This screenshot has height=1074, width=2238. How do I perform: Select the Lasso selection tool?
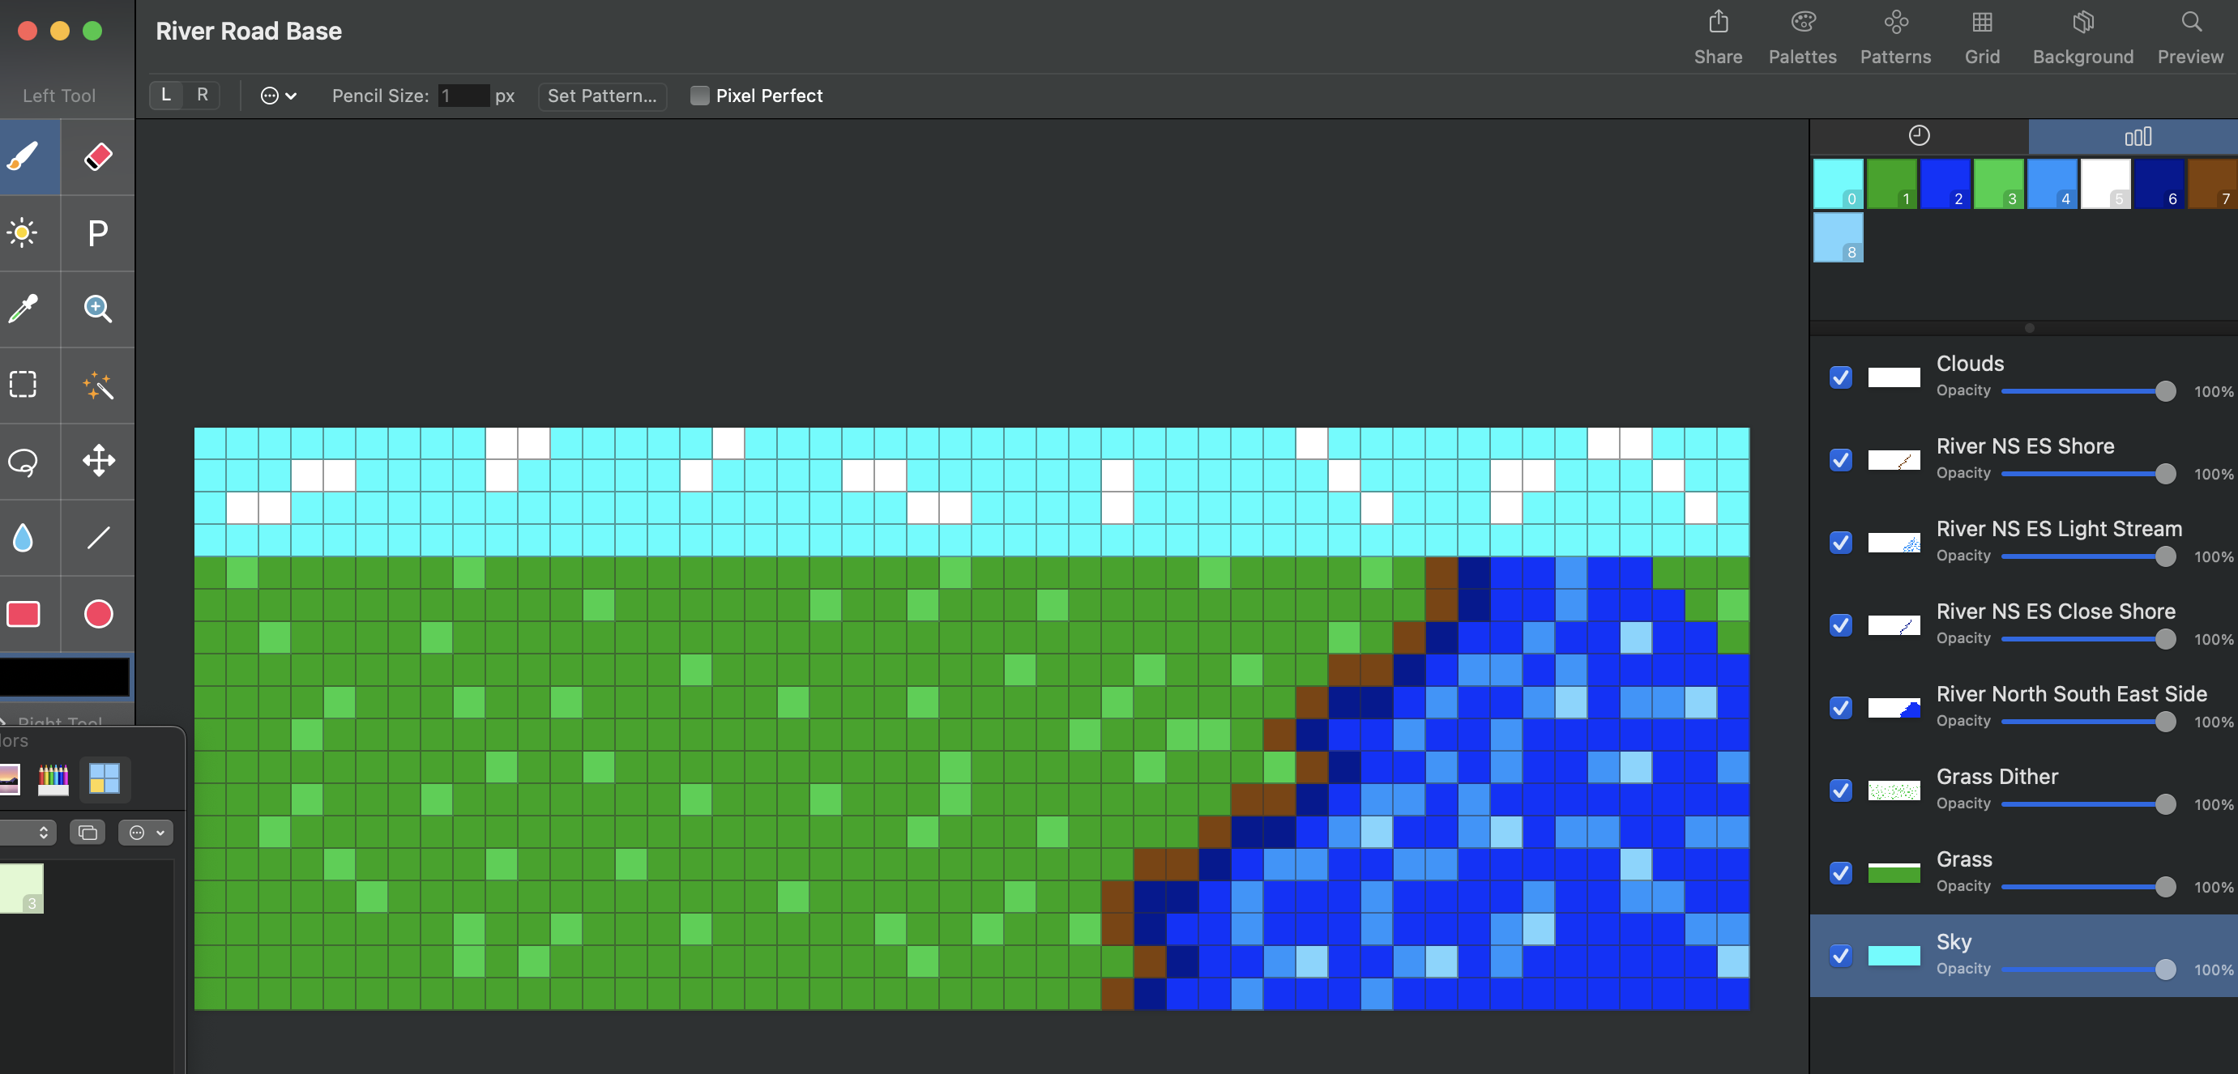pos(23,461)
